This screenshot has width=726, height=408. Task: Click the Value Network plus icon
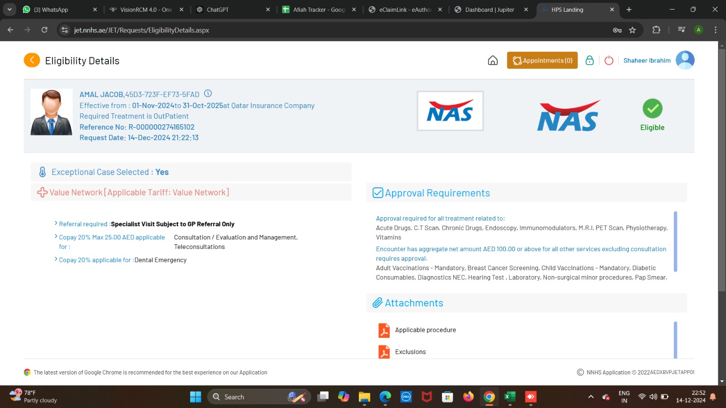(x=42, y=192)
